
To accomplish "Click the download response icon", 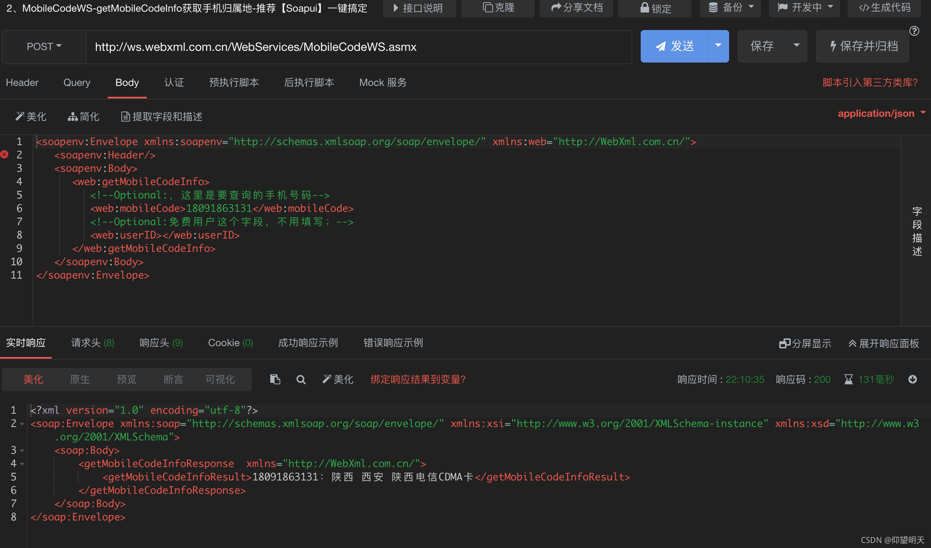I will 913,379.
